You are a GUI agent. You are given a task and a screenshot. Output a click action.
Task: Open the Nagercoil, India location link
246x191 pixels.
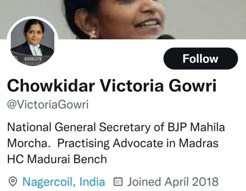(64, 182)
